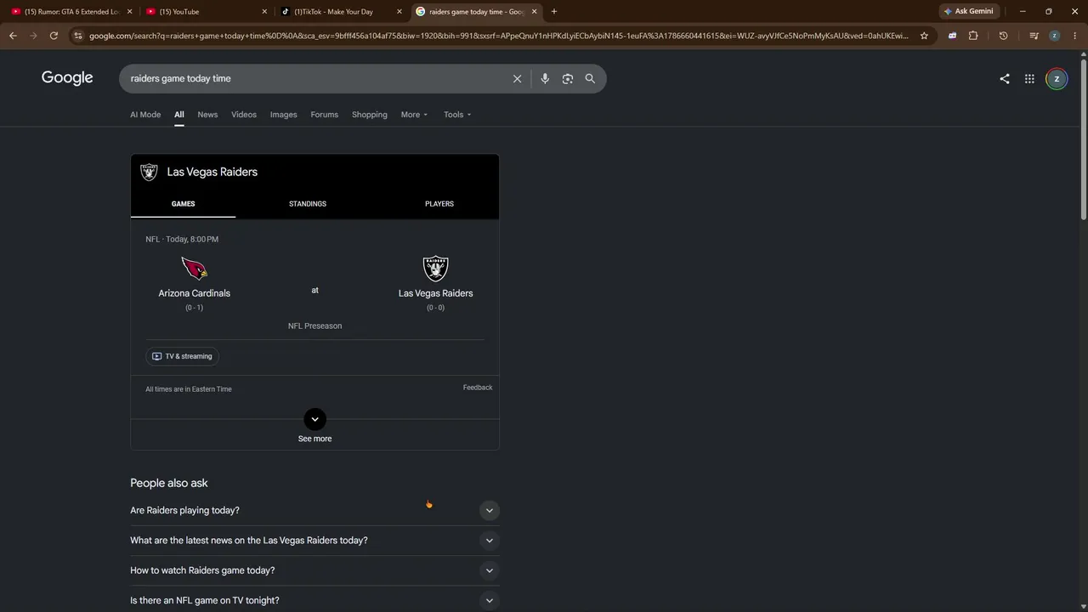
Task: Click the Cardinals record (0 - 1)
Action: 195,308
